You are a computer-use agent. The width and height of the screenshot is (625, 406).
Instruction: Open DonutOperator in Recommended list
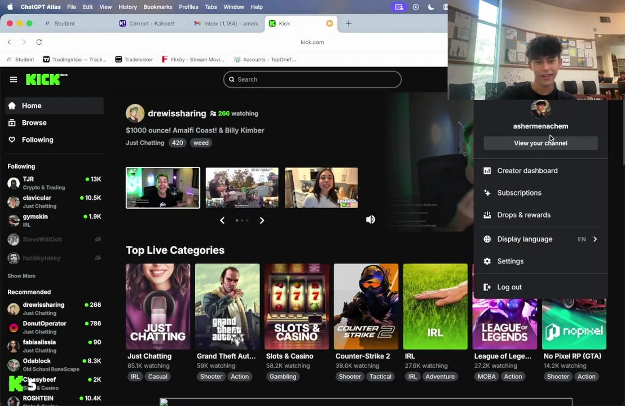54,327
